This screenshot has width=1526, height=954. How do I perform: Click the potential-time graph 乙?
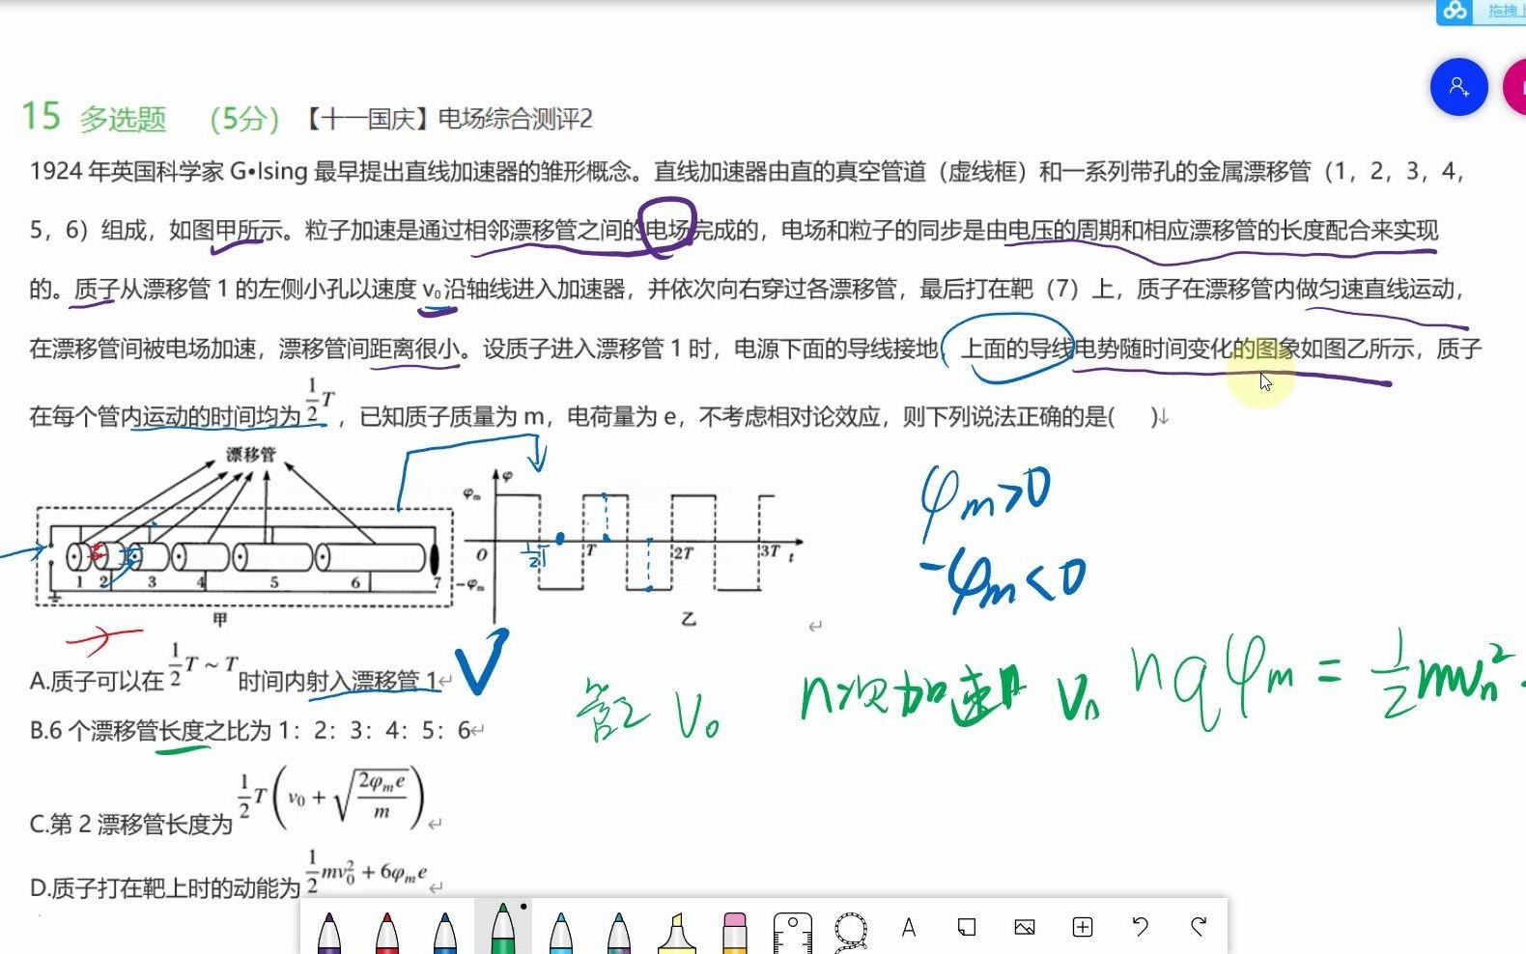tap(633, 547)
